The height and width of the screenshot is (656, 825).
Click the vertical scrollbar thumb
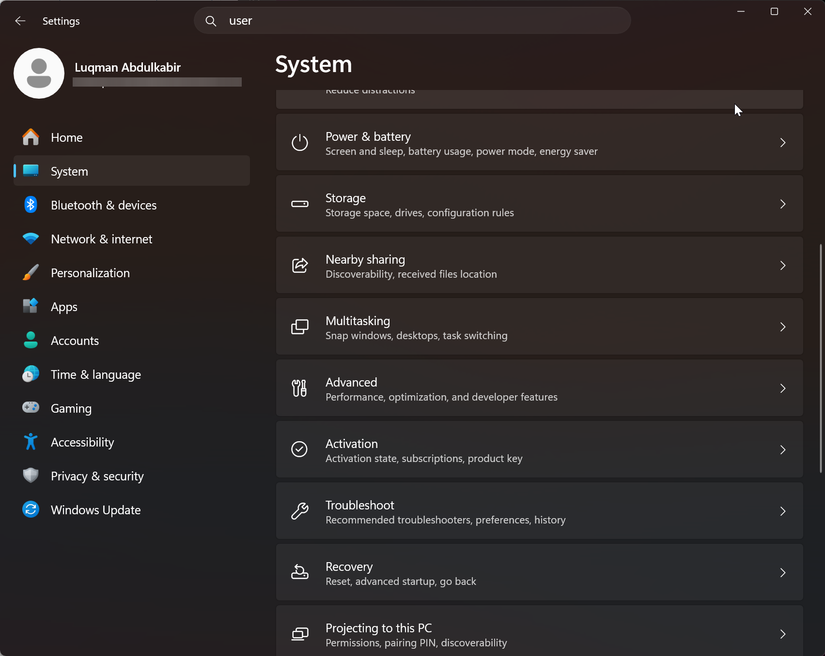[x=821, y=358]
